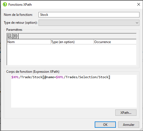
Task: Select the Type (en option) column header
Action: coord(72,42)
